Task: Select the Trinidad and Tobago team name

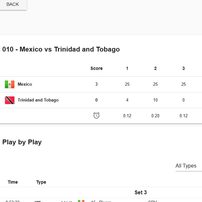Action: (x=38, y=100)
